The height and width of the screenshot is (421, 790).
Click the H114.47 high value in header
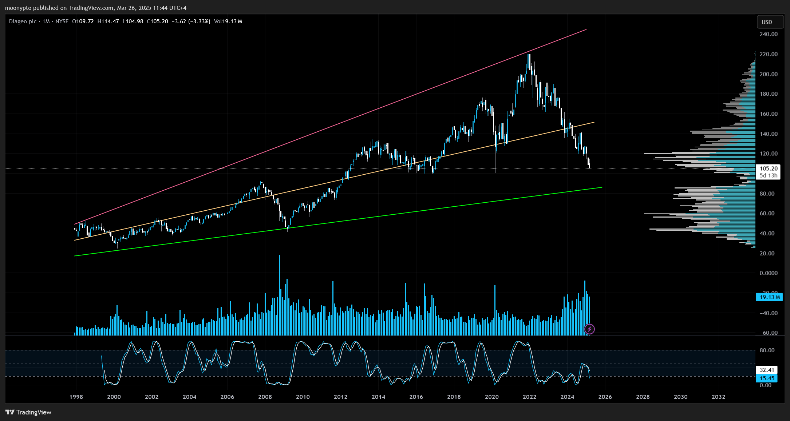pyautogui.click(x=108, y=21)
